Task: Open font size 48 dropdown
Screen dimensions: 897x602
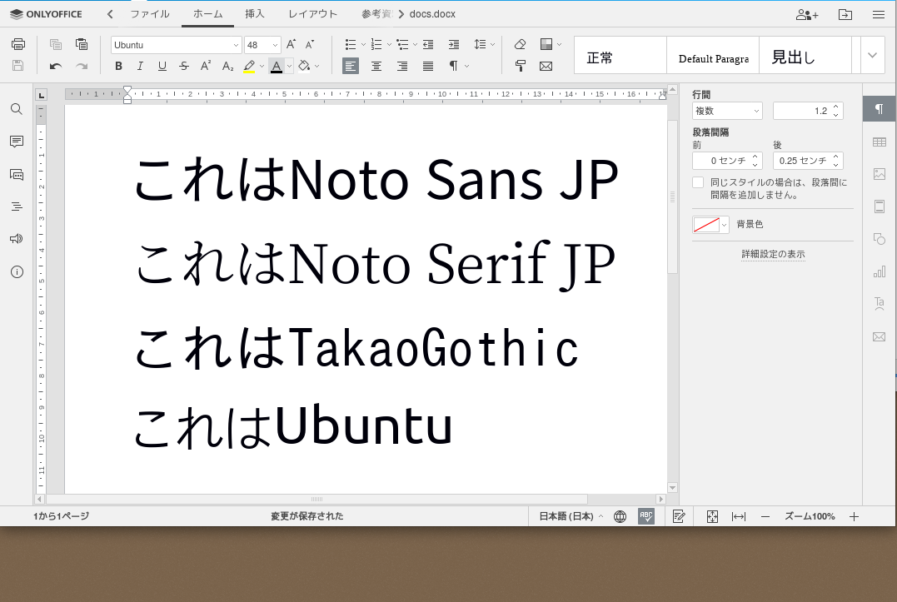Action: 275,45
